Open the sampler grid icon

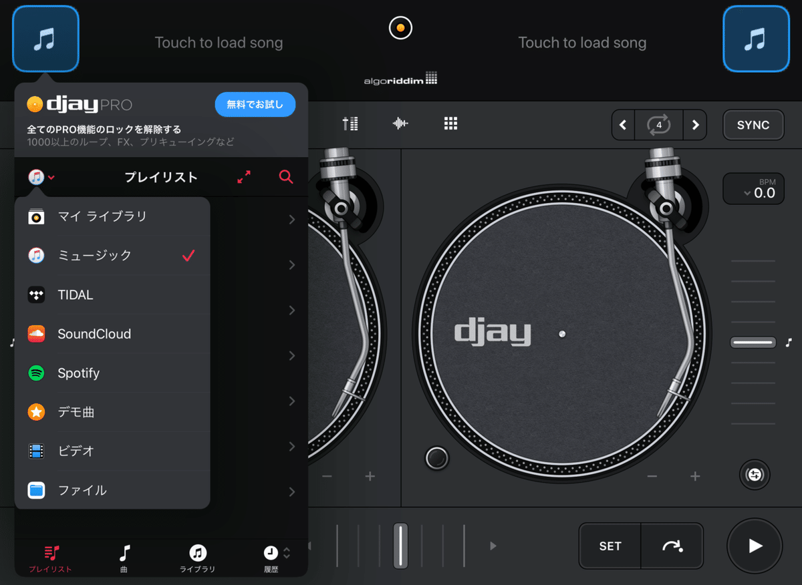pyautogui.click(x=450, y=124)
